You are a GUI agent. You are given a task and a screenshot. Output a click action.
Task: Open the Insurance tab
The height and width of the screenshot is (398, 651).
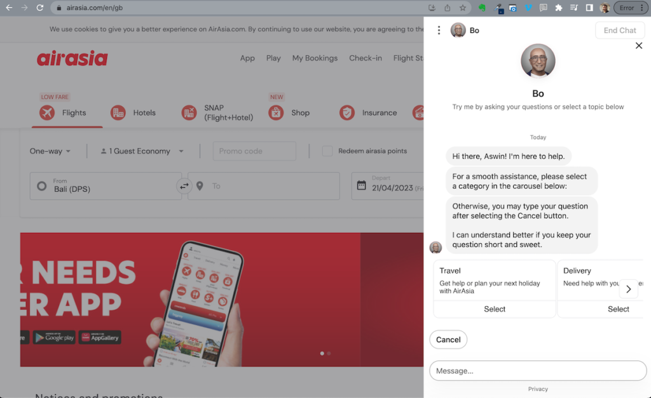[x=368, y=112]
